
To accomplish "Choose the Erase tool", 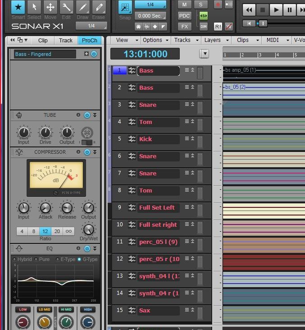I will pos(99,8).
